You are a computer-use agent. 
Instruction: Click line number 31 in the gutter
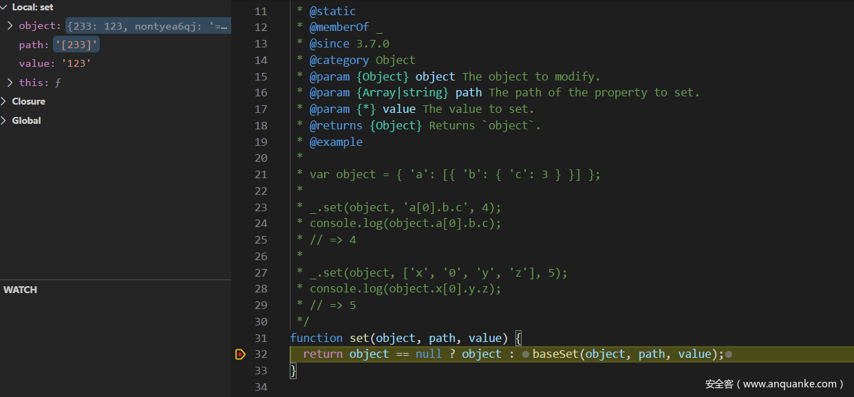(261, 338)
